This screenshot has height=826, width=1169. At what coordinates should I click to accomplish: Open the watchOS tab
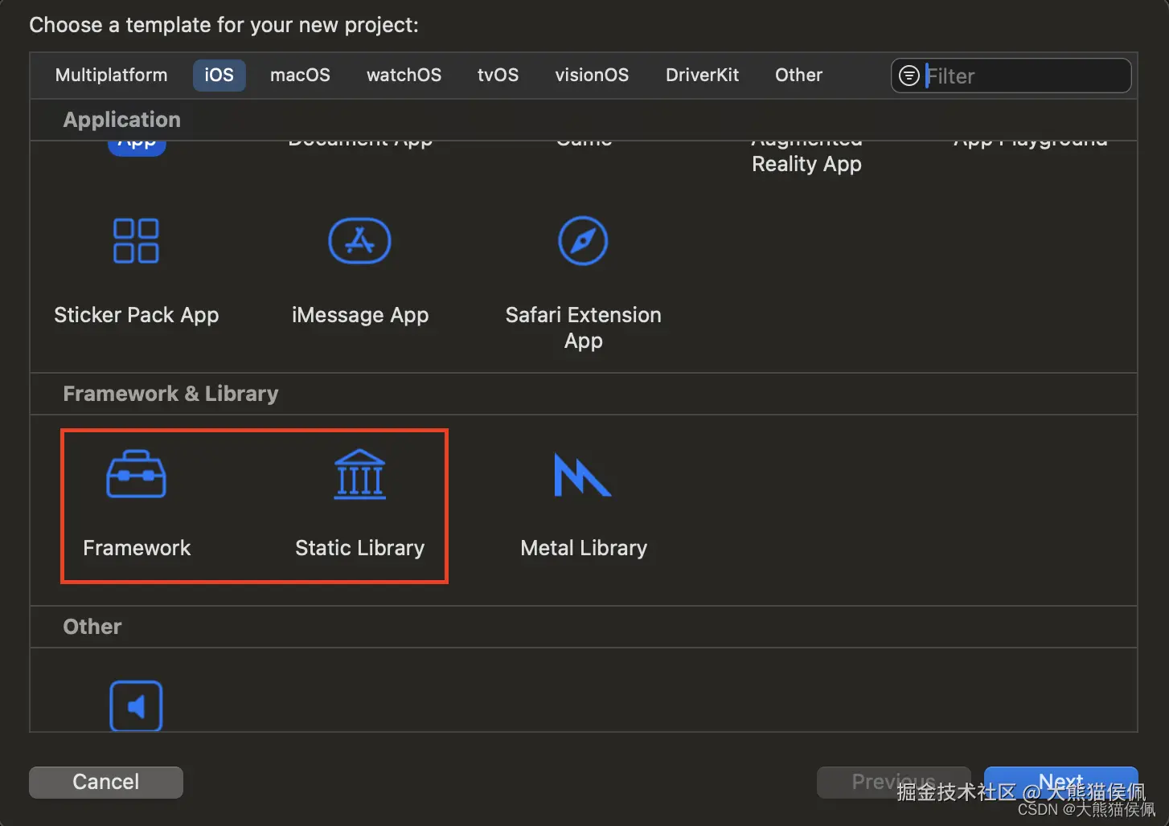[404, 75]
